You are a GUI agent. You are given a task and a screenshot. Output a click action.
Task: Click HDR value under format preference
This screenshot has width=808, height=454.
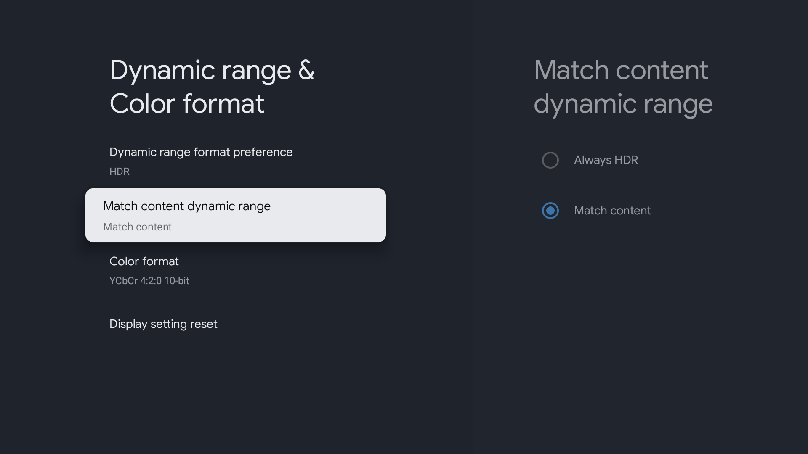[x=120, y=172]
